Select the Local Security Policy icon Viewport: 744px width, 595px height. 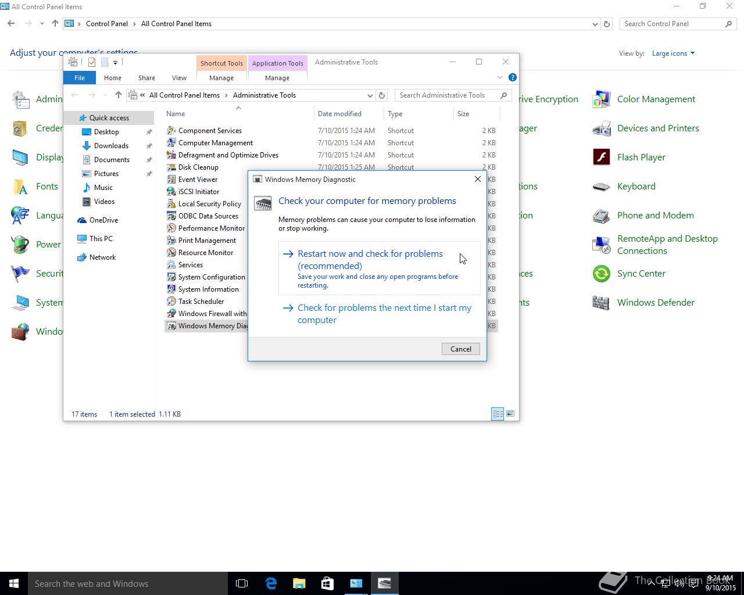171,204
